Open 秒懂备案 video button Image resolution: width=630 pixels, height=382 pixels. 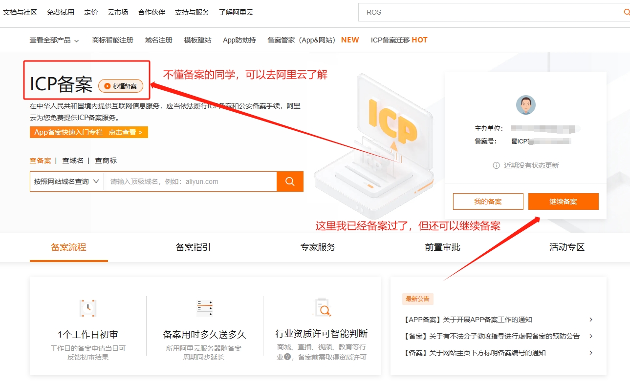point(121,86)
